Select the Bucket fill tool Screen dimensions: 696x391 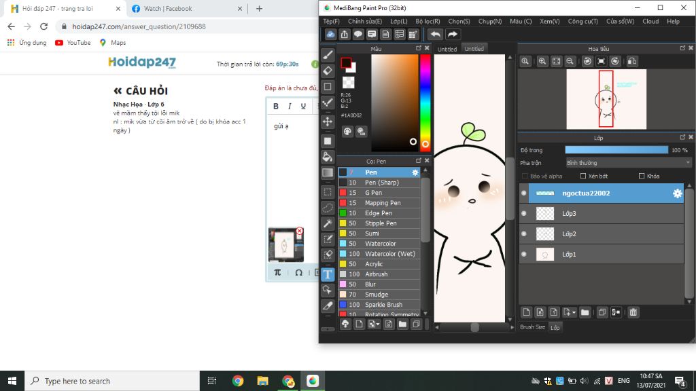328,157
